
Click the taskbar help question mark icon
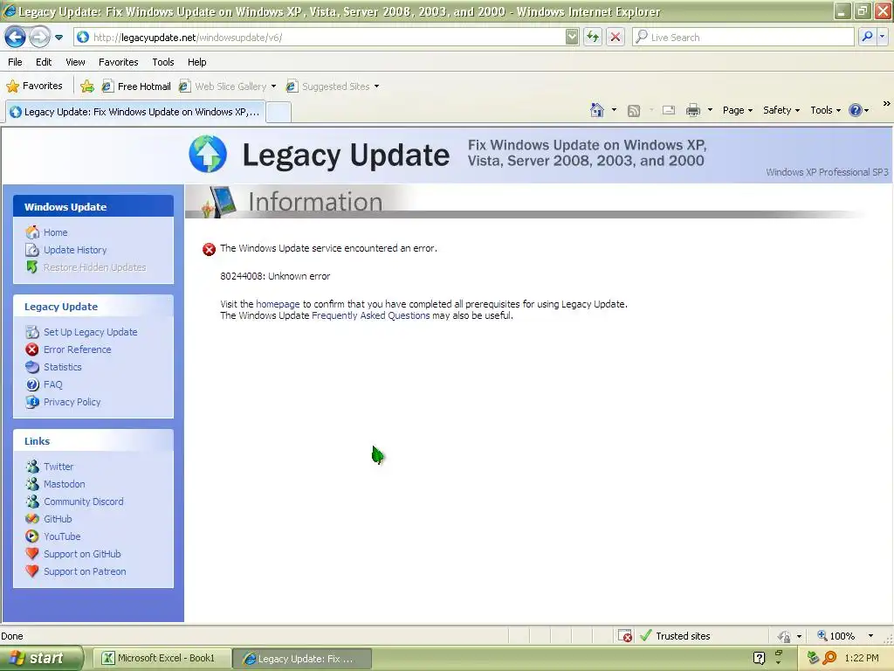point(759,658)
